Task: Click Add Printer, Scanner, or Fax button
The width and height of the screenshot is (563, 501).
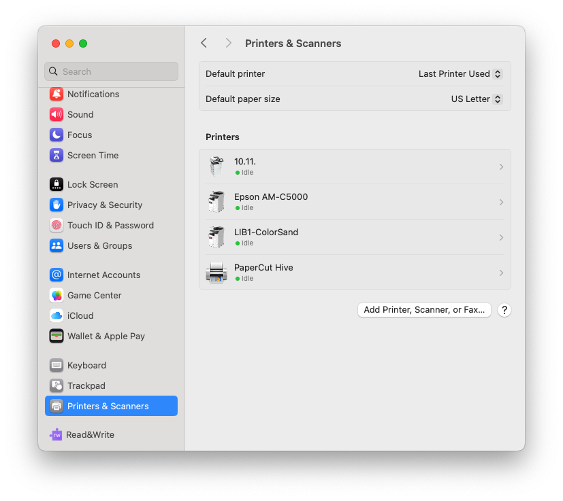Action: coord(423,309)
